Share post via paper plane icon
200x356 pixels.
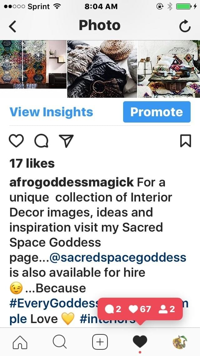click(66, 141)
